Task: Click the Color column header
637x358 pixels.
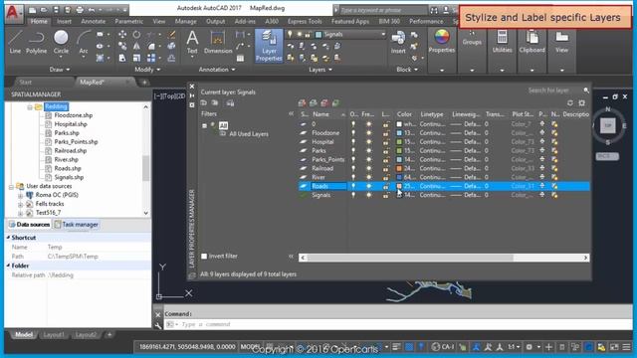Action: coord(404,114)
